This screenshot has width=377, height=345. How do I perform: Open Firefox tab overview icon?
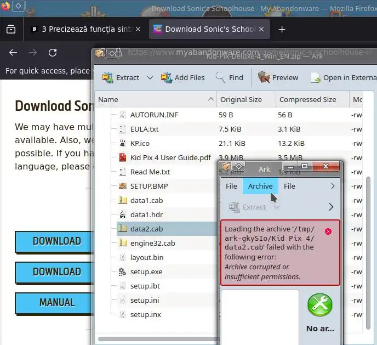coord(11,30)
